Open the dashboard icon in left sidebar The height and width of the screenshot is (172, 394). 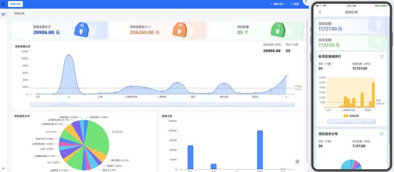click(x=4, y=14)
